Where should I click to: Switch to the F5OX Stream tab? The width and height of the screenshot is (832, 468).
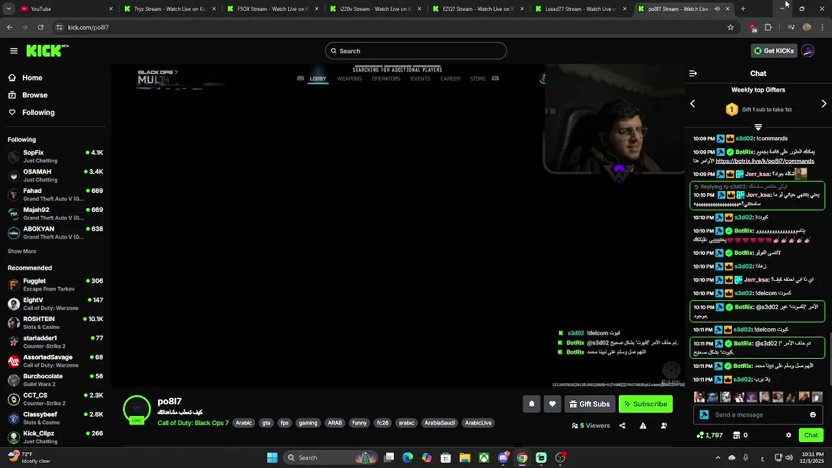pyautogui.click(x=273, y=9)
